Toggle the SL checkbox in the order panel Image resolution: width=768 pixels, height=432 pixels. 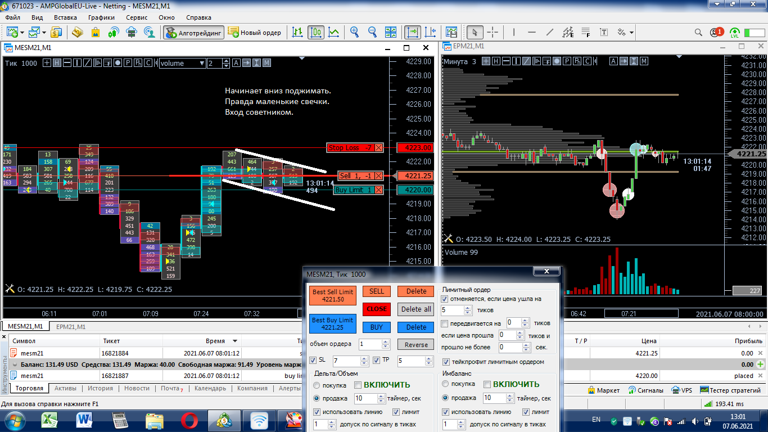coord(313,361)
